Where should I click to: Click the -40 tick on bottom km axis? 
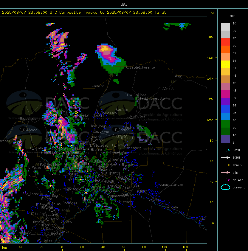coord(20,247)
